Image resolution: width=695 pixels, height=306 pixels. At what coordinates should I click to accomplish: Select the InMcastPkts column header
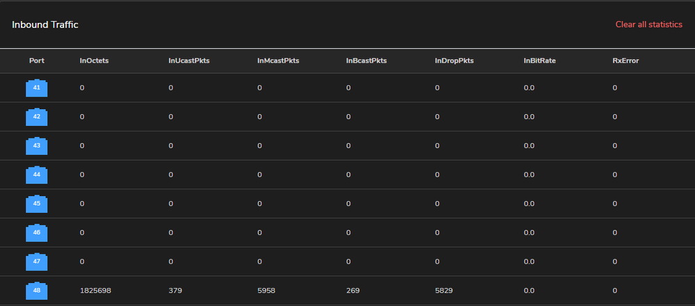(x=278, y=61)
